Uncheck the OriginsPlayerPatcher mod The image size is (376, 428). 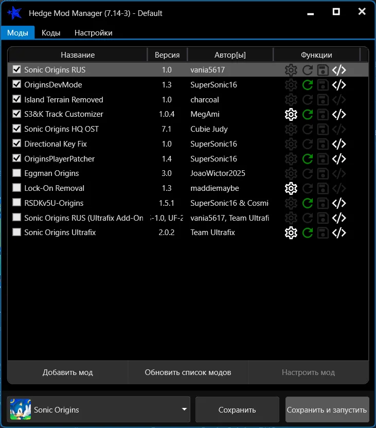click(16, 158)
